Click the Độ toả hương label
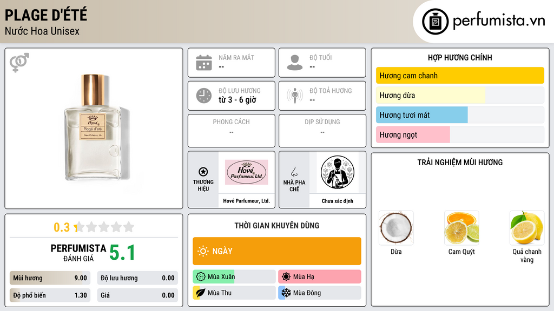The image size is (554, 311). pos(331,91)
